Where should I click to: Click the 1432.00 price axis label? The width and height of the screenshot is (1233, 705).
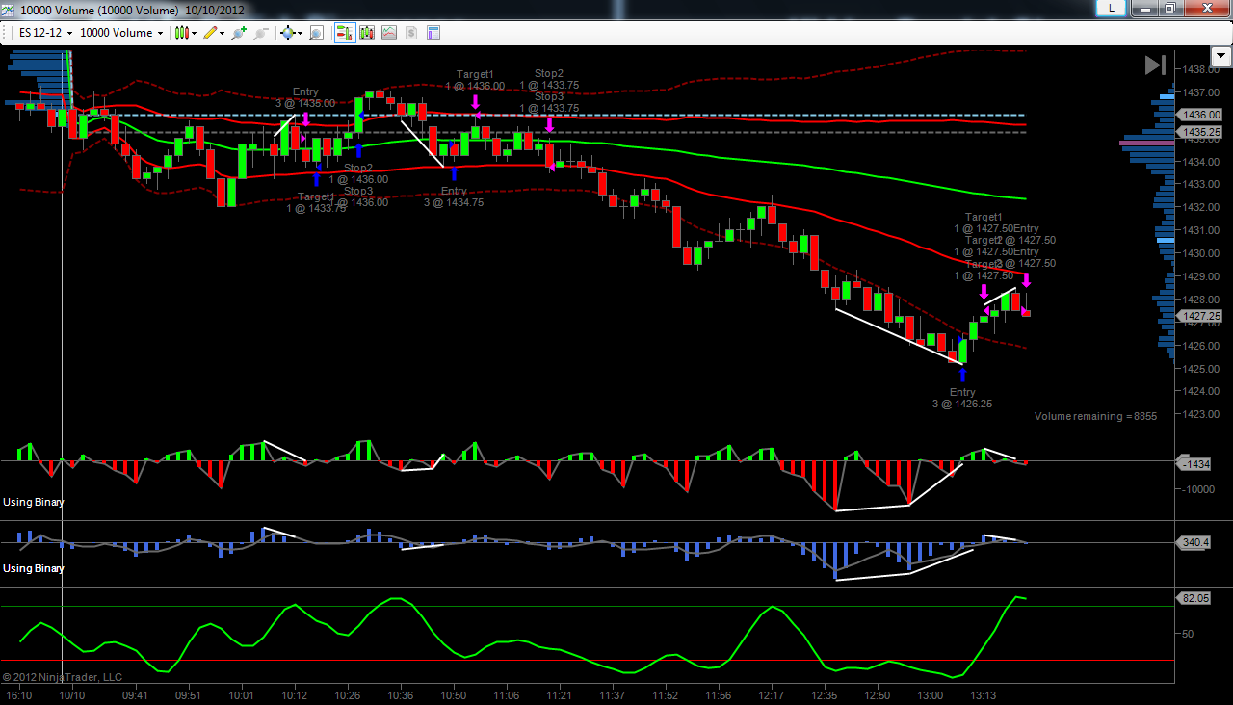[1202, 207]
